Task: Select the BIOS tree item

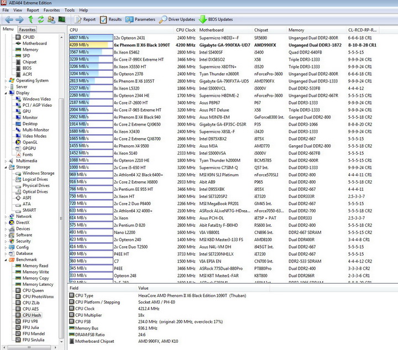Action: point(24,68)
